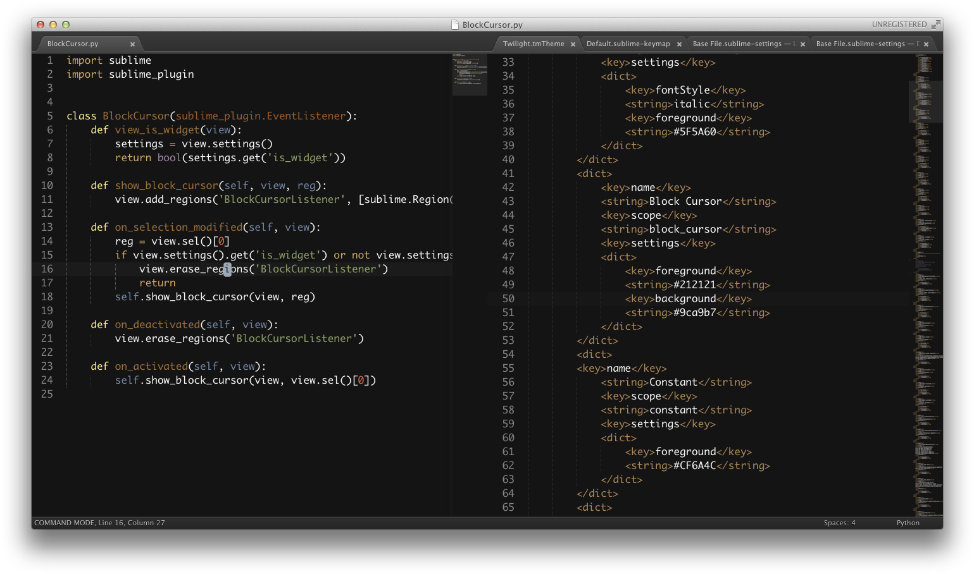Click '<string>Block Cursor</string>' line

tap(689, 202)
